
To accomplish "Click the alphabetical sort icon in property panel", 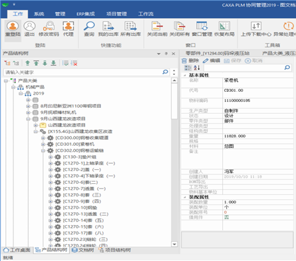I will coord(197,67).
